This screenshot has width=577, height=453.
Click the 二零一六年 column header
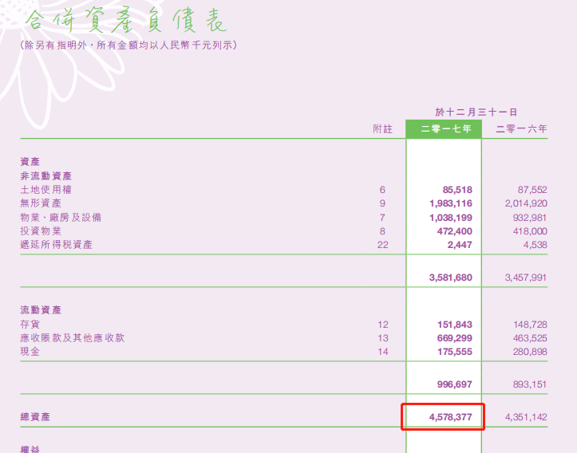pyautogui.click(x=521, y=128)
